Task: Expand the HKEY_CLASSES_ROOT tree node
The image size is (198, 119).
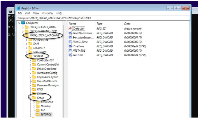Action: [x=22, y=27]
